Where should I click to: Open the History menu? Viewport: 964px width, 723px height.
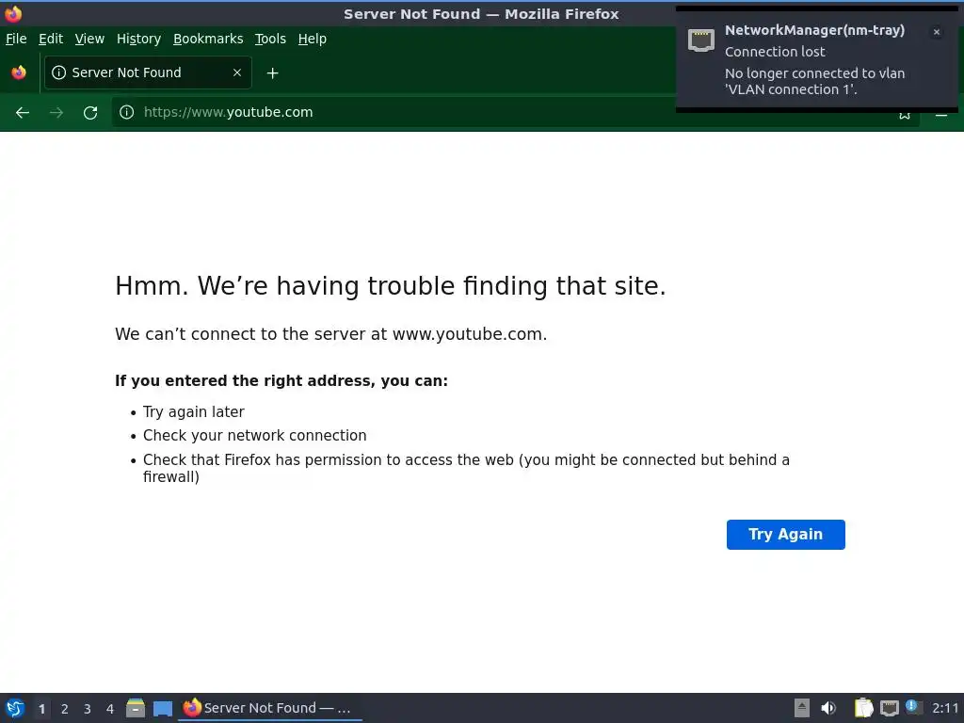(x=139, y=39)
